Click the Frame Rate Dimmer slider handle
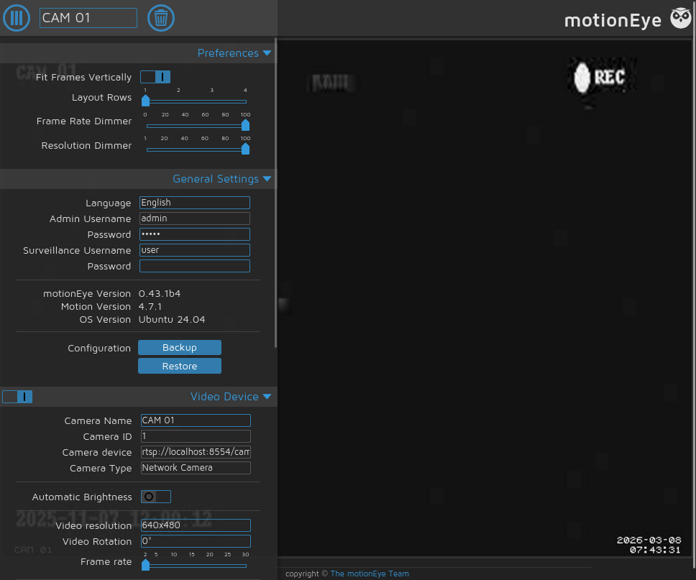This screenshot has height=580, width=696. pos(245,126)
